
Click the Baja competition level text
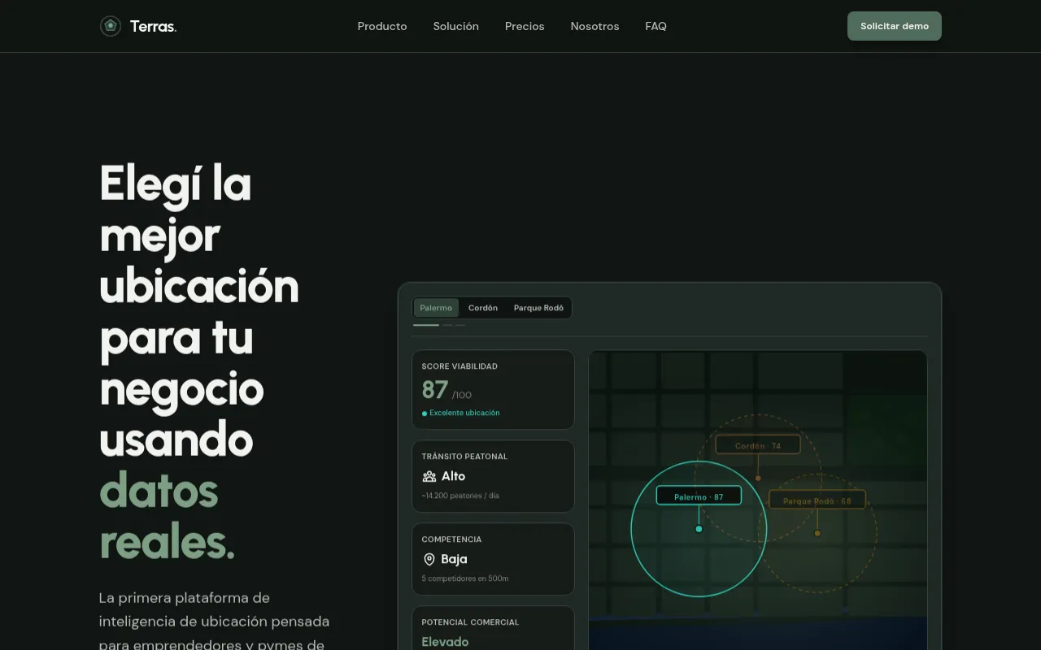(454, 559)
